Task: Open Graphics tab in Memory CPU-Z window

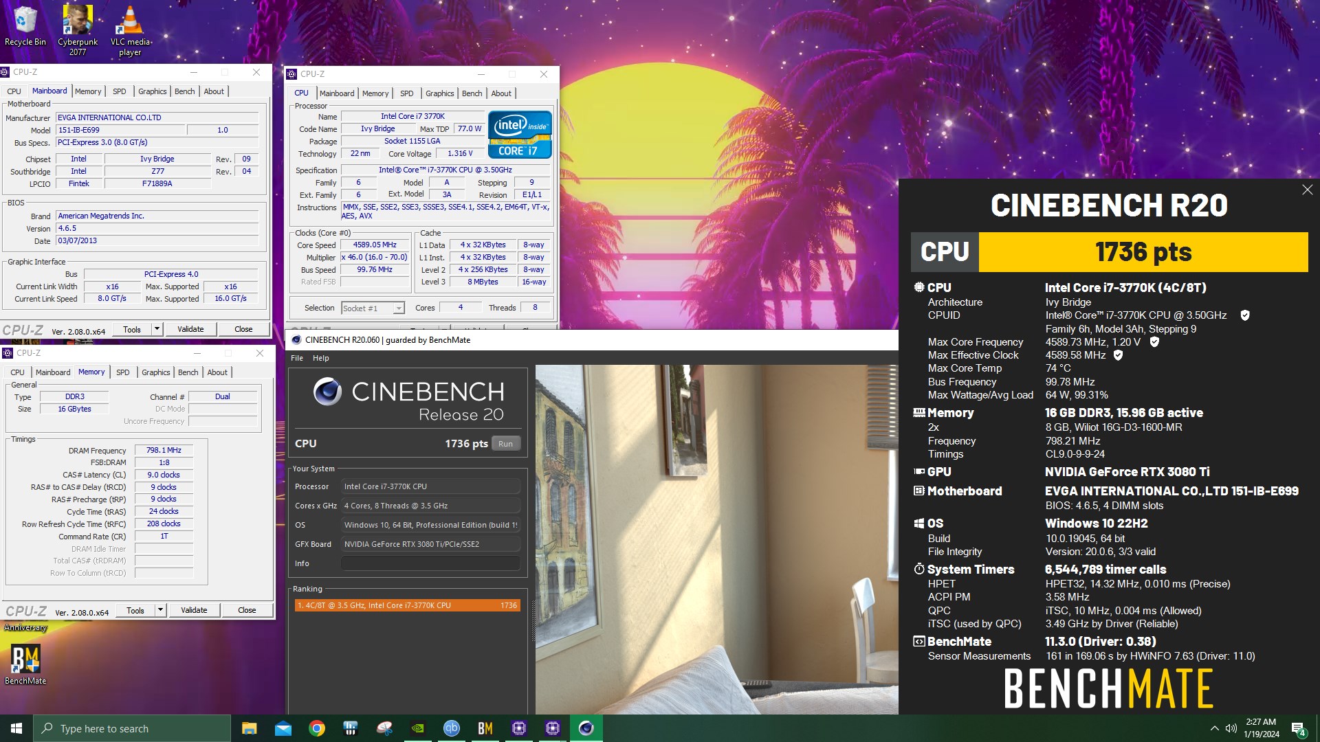Action: [156, 372]
